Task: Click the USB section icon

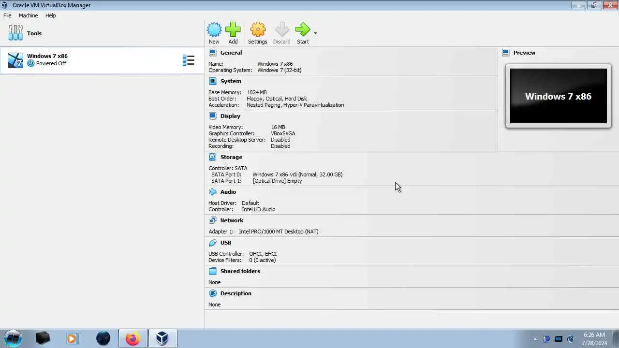Action: 212,243
